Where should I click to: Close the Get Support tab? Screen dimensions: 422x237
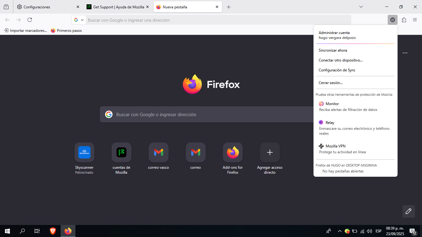click(147, 7)
